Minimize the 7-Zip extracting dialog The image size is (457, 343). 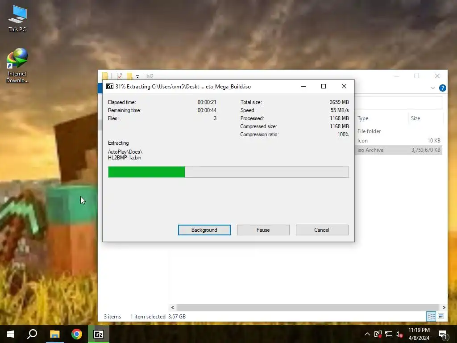[303, 86]
